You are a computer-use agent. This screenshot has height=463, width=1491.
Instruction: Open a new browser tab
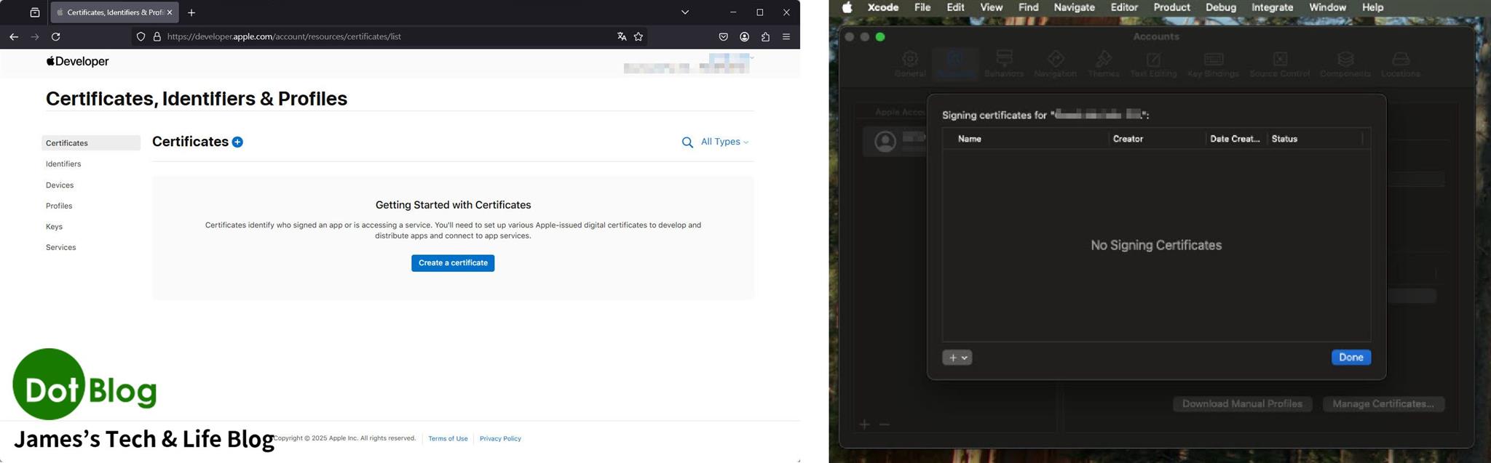tap(191, 12)
